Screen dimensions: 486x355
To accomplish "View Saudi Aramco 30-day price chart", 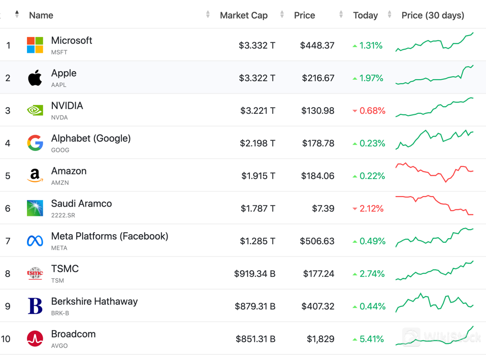I will (x=434, y=205).
